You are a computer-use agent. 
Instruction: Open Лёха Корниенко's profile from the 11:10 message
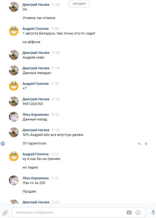[36, 115]
